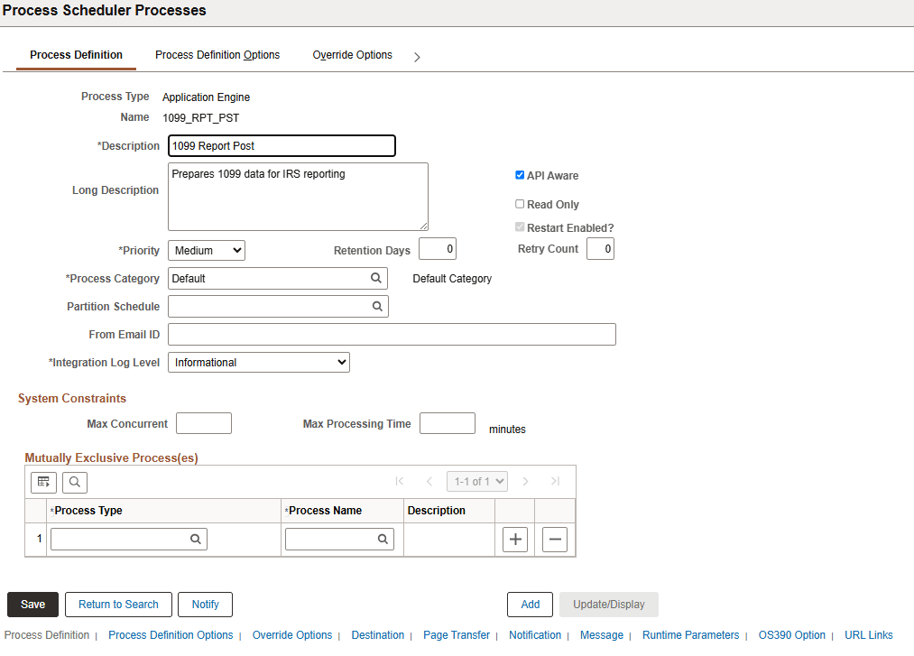Add a new Mutually Exclusive Process row
The image size is (914, 656).
(x=514, y=539)
